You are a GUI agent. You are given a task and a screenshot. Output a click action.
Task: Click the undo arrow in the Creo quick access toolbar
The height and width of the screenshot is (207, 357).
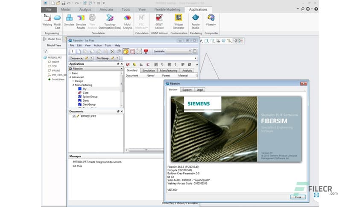68,3
